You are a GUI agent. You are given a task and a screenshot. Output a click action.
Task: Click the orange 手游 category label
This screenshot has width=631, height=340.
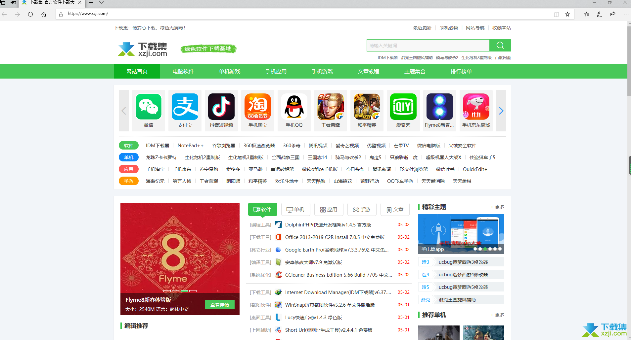[x=129, y=181]
